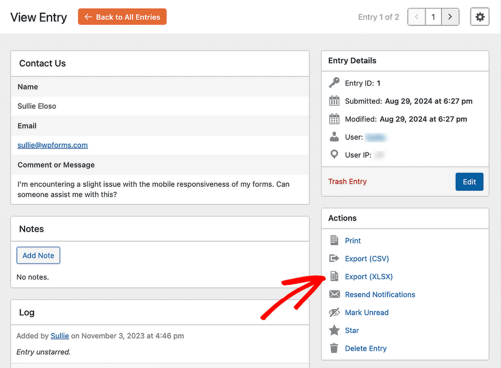This screenshot has width=501, height=368.
Task: Click the previous entry arrow
Action: point(416,17)
